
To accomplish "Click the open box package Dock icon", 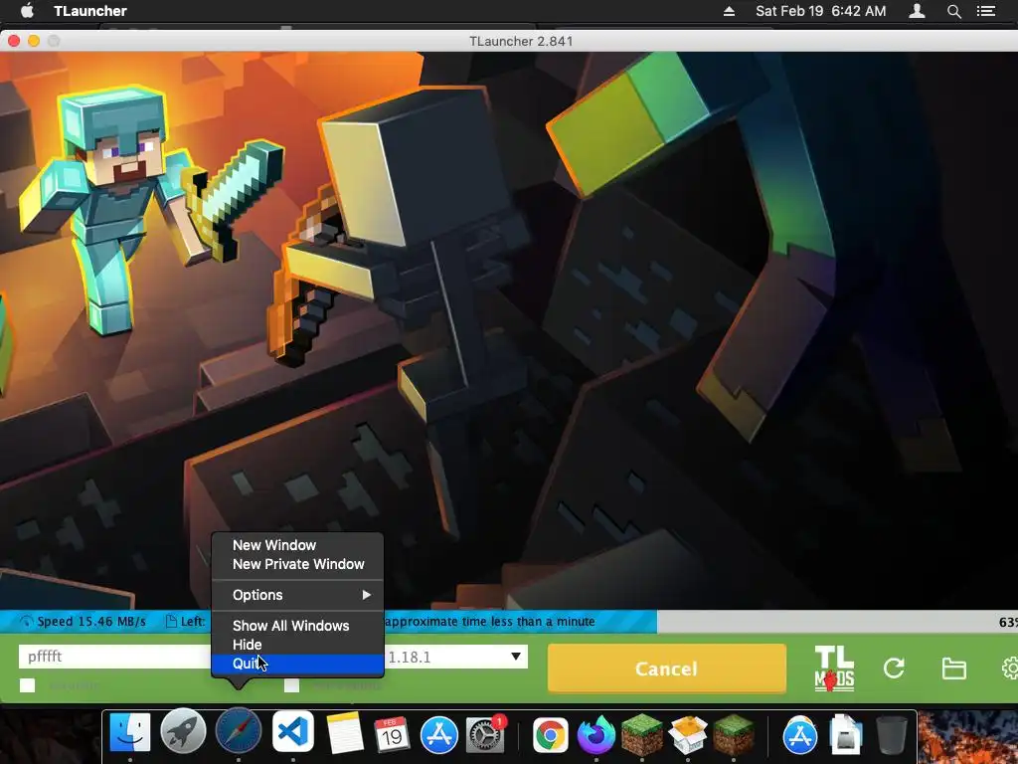I will [x=688, y=735].
